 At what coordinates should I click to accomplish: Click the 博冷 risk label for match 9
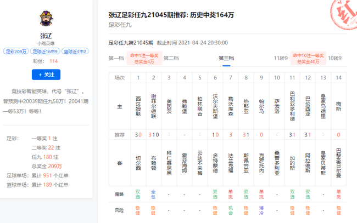coord(261,210)
